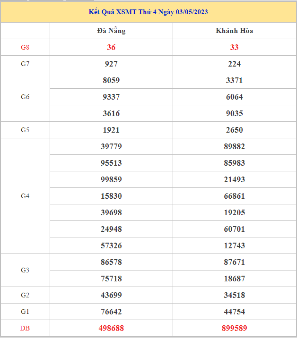Image resolution: width=297 pixels, height=338 pixels.
Task: Click G5 number 2650
Action: [234, 130]
